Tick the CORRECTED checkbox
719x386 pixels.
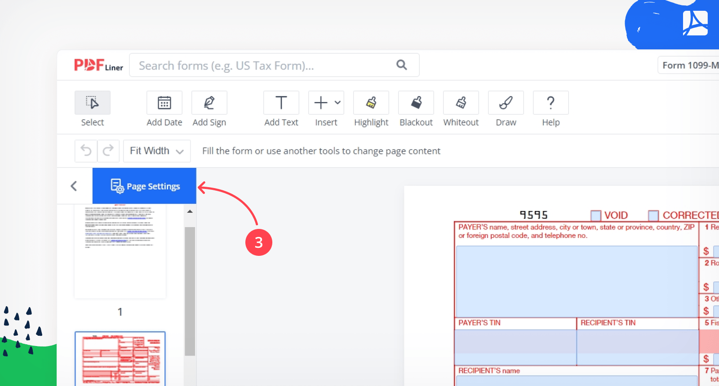click(x=653, y=216)
